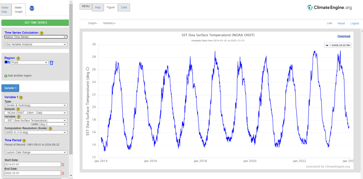The height and width of the screenshot is (179, 363).
Task: Click the Download link on the chart
Action: 344,36
